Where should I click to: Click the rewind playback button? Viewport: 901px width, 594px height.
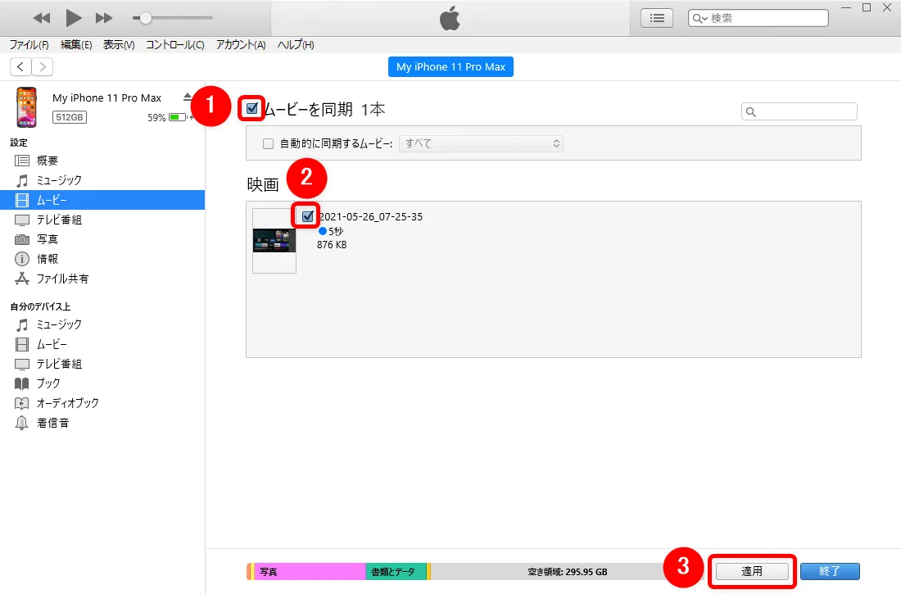pos(42,18)
